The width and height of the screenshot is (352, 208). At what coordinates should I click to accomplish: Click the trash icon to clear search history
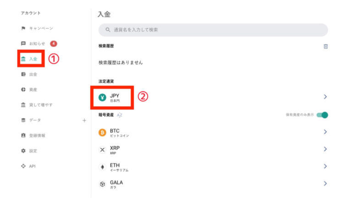click(325, 46)
